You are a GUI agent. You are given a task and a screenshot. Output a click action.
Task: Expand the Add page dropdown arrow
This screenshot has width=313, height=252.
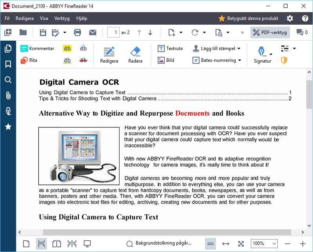pos(181,32)
